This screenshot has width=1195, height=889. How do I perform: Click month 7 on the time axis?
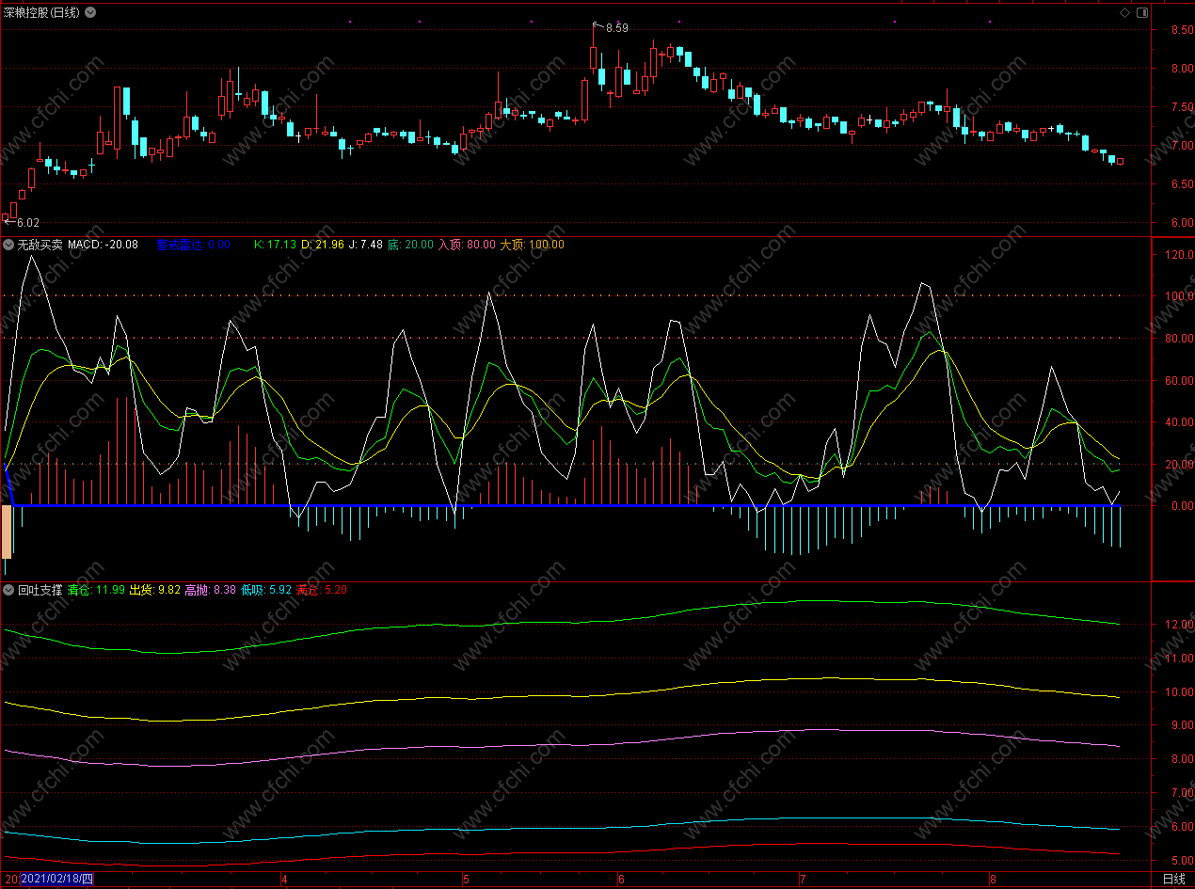[803, 879]
